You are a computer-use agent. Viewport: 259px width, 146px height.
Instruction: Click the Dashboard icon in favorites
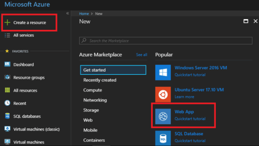click(7, 64)
